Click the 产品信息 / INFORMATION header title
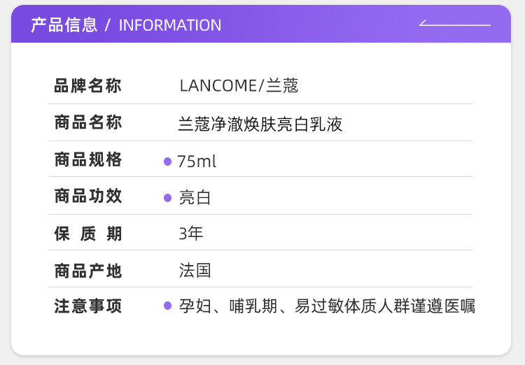 [x=126, y=25]
